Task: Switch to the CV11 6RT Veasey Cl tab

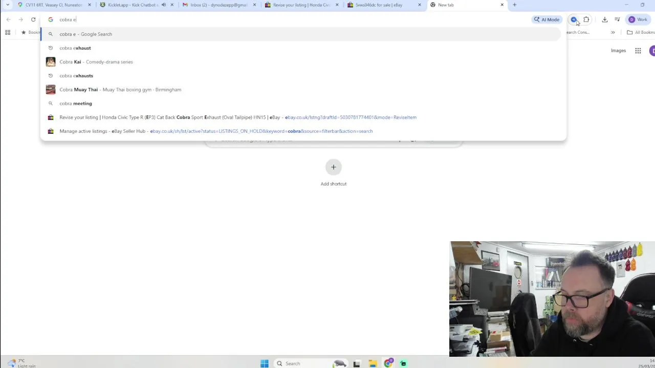Action: pos(54,5)
